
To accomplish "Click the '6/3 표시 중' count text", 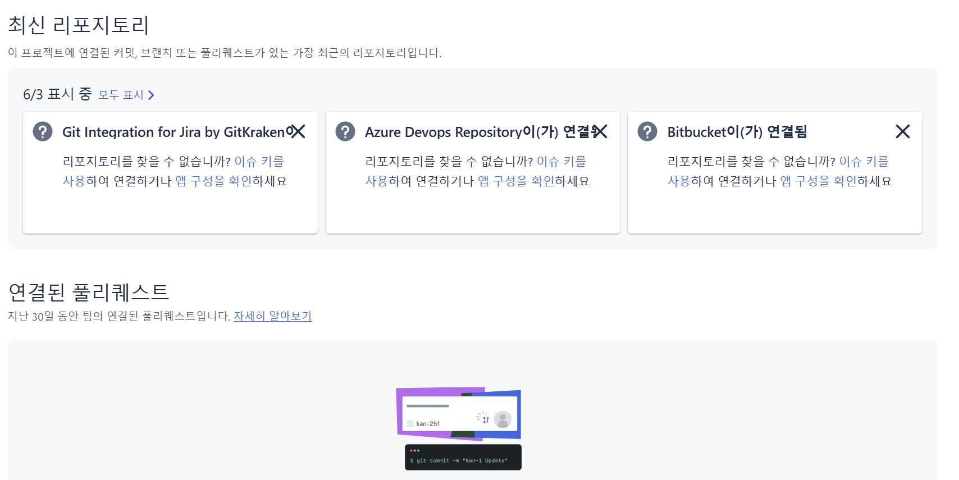I will pos(57,94).
